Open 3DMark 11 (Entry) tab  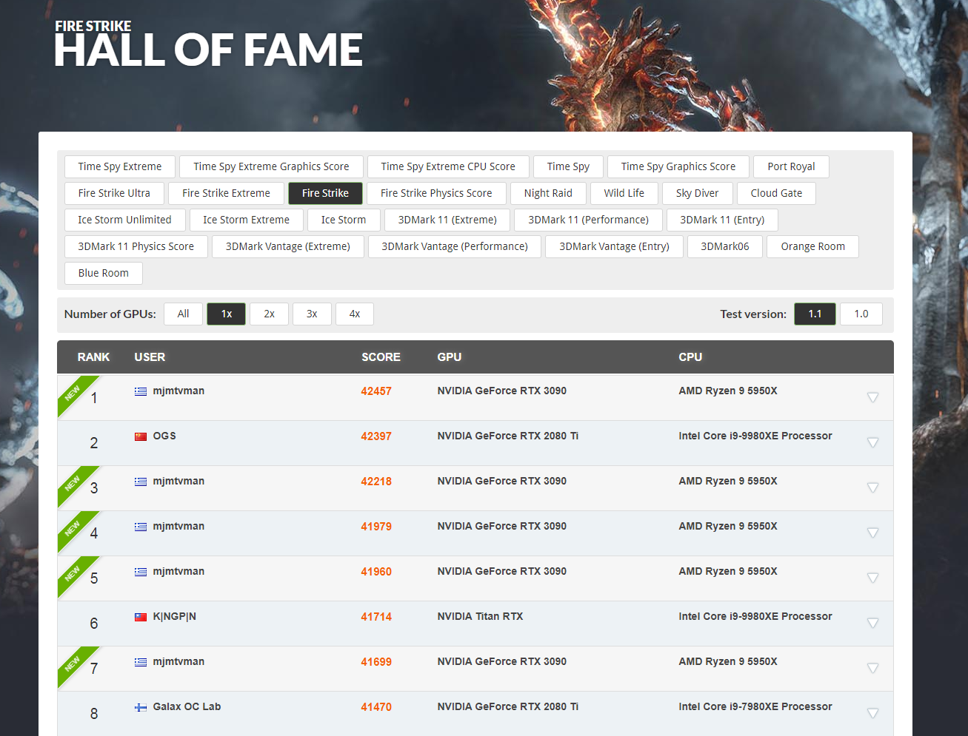(722, 220)
